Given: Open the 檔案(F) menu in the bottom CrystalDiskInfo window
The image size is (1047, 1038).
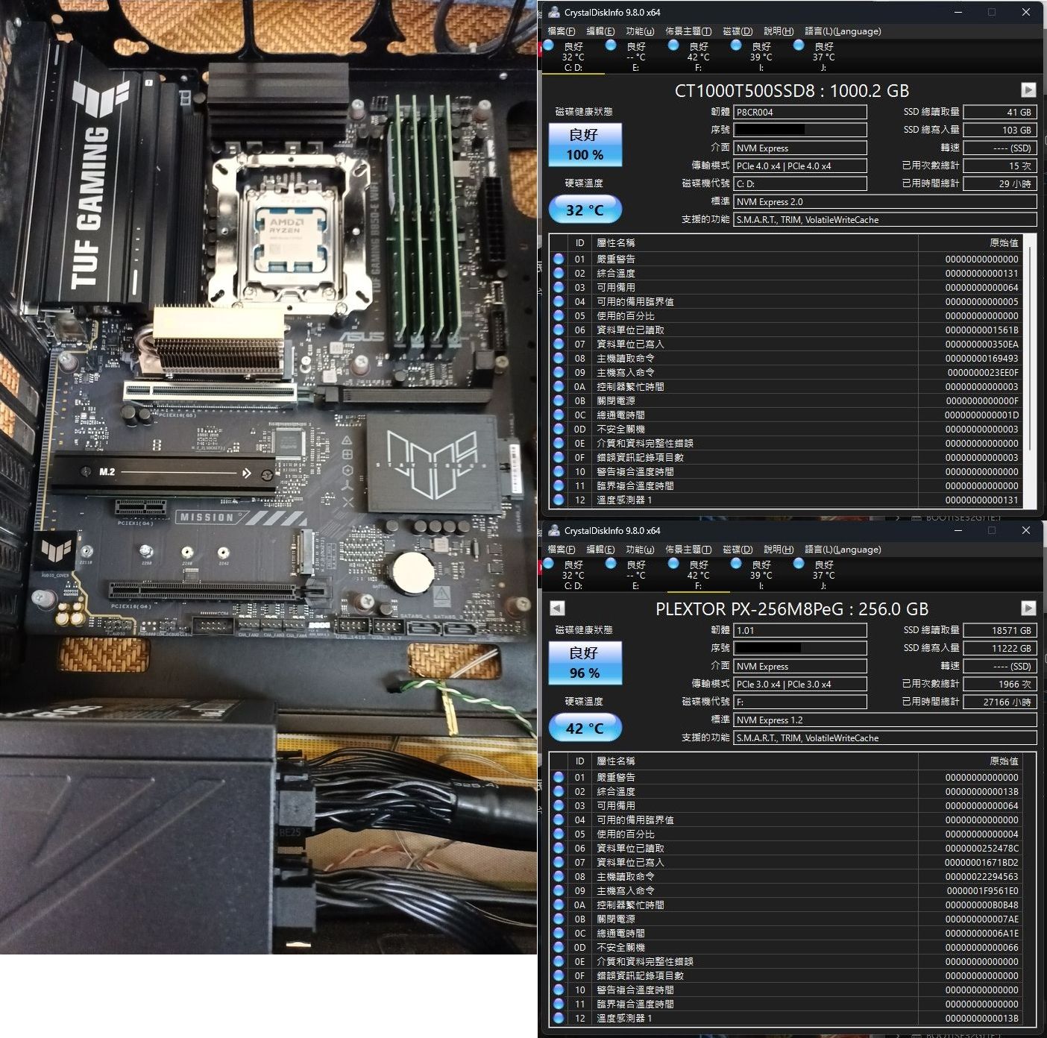Looking at the screenshot, I should (x=561, y=550).
